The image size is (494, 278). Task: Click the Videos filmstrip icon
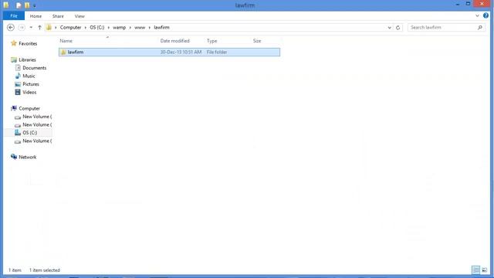18,92
